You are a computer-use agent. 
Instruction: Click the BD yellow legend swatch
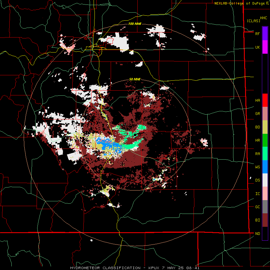click(265, 127)
